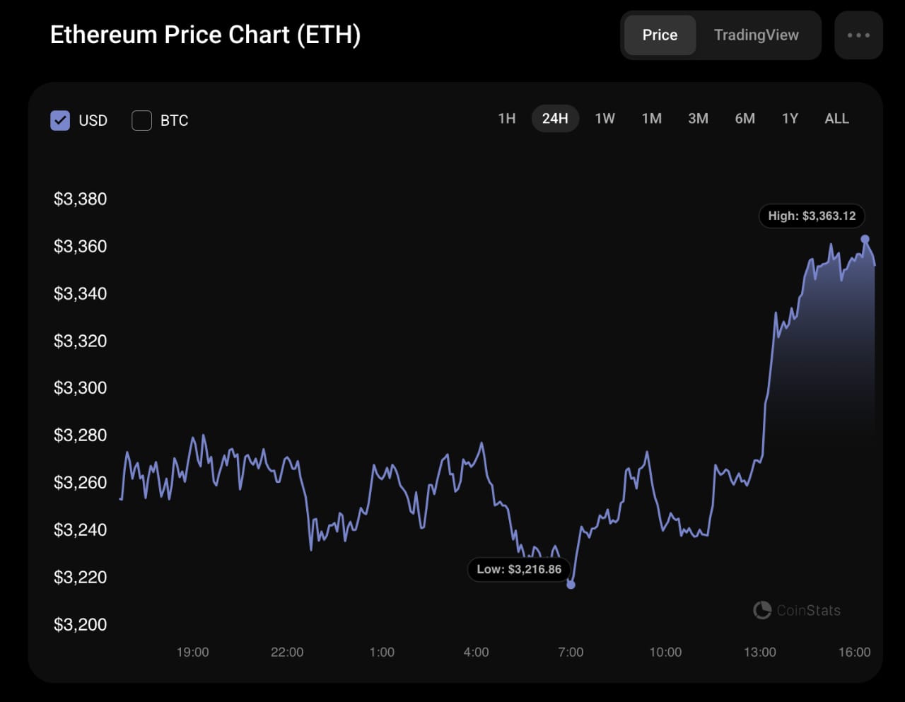Image resolution: width=905 pixels, height=702 pixels.
Task: Choose the 24H time range
Action: (555, 119)
